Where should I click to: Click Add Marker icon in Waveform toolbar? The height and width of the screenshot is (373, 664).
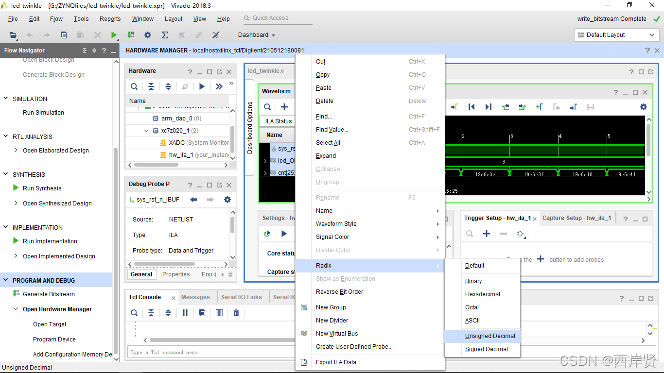[540, 107]
